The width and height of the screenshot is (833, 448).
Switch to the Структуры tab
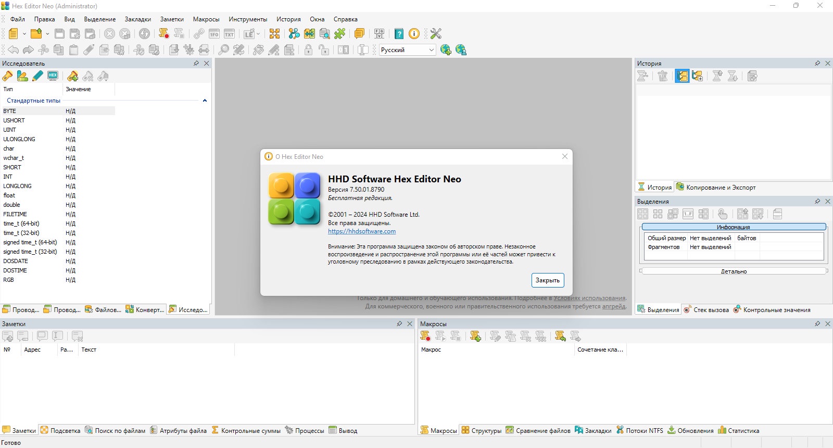coord(481,430)
